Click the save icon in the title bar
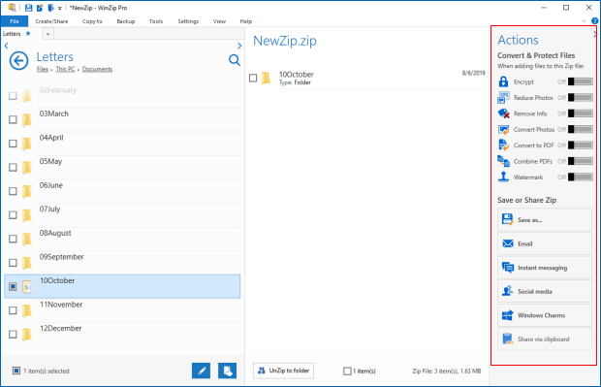601x387 pixels. [x=28, y=8]
